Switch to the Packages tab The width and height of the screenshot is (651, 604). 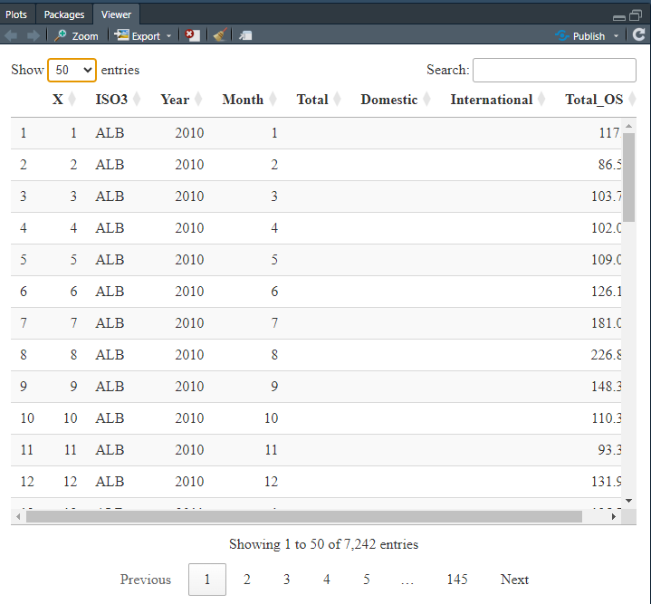pyautogui.click(x=64, y=14)
